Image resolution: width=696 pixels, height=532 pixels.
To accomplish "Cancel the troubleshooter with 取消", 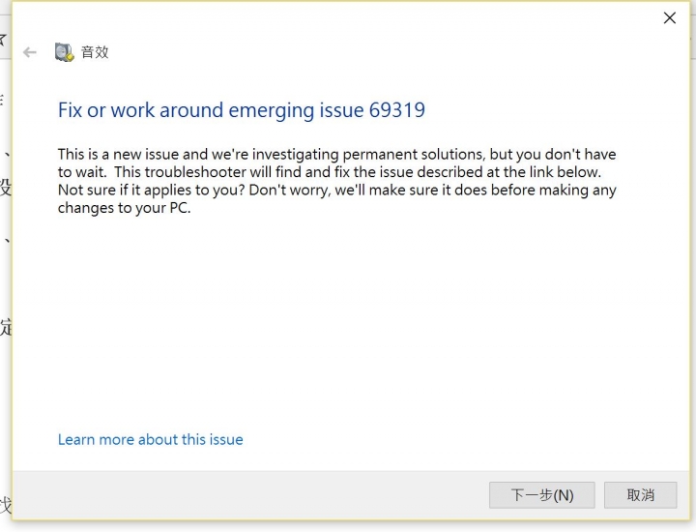I will click(x=641, y=494).
